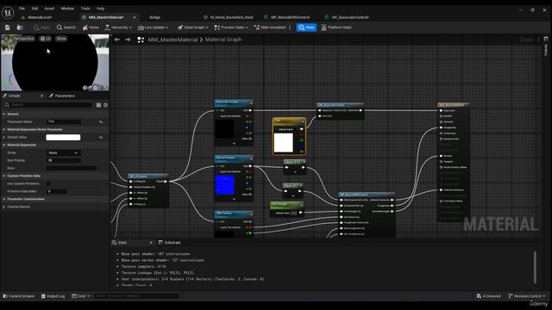Viewport: 552px width, 310px height.
Task: Select the Details panel tab
Action: pyautogui.click(x=14, y=96)
